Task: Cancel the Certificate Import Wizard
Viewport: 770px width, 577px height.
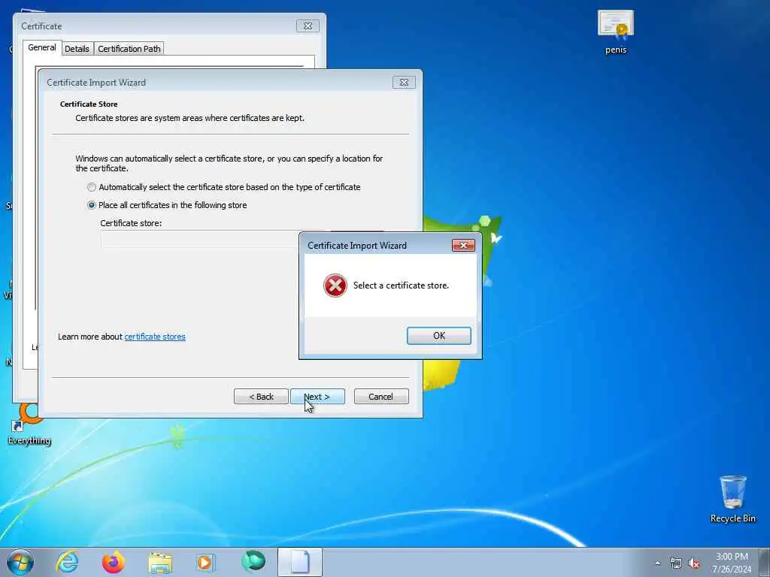Action: coord(381,397)
